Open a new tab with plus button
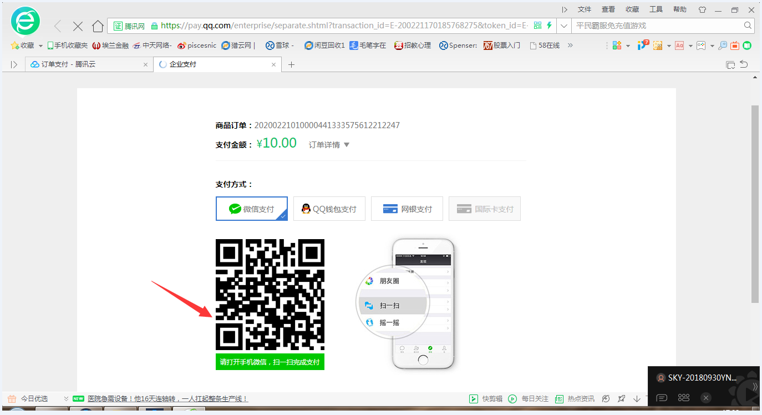 [x=291, y=64]
